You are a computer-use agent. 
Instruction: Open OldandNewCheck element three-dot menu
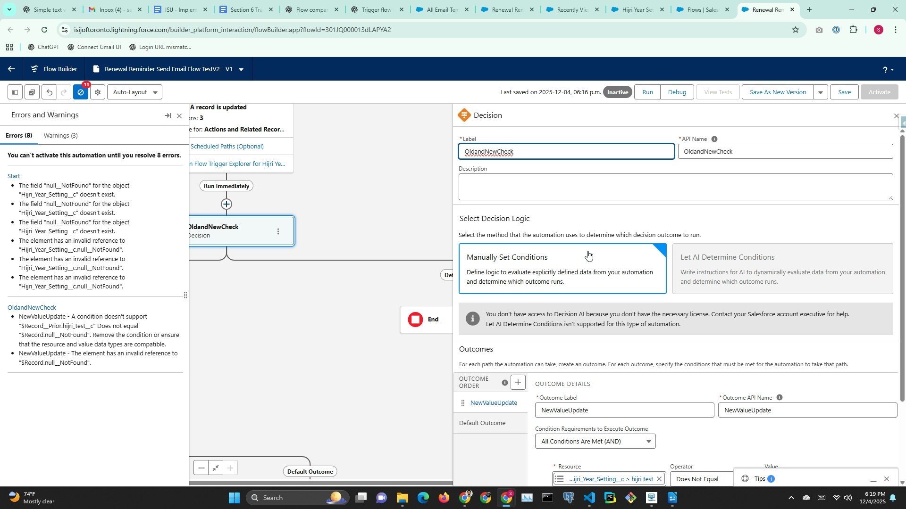[x=278, y=231]
